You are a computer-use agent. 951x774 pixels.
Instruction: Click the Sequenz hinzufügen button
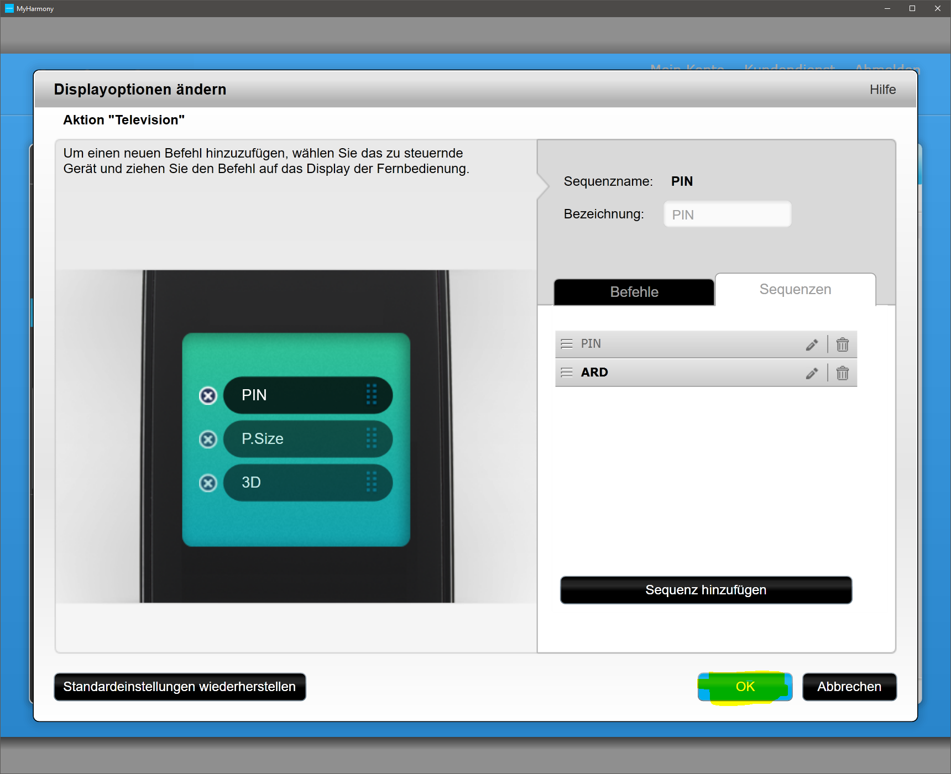click(x=706, y=590)
